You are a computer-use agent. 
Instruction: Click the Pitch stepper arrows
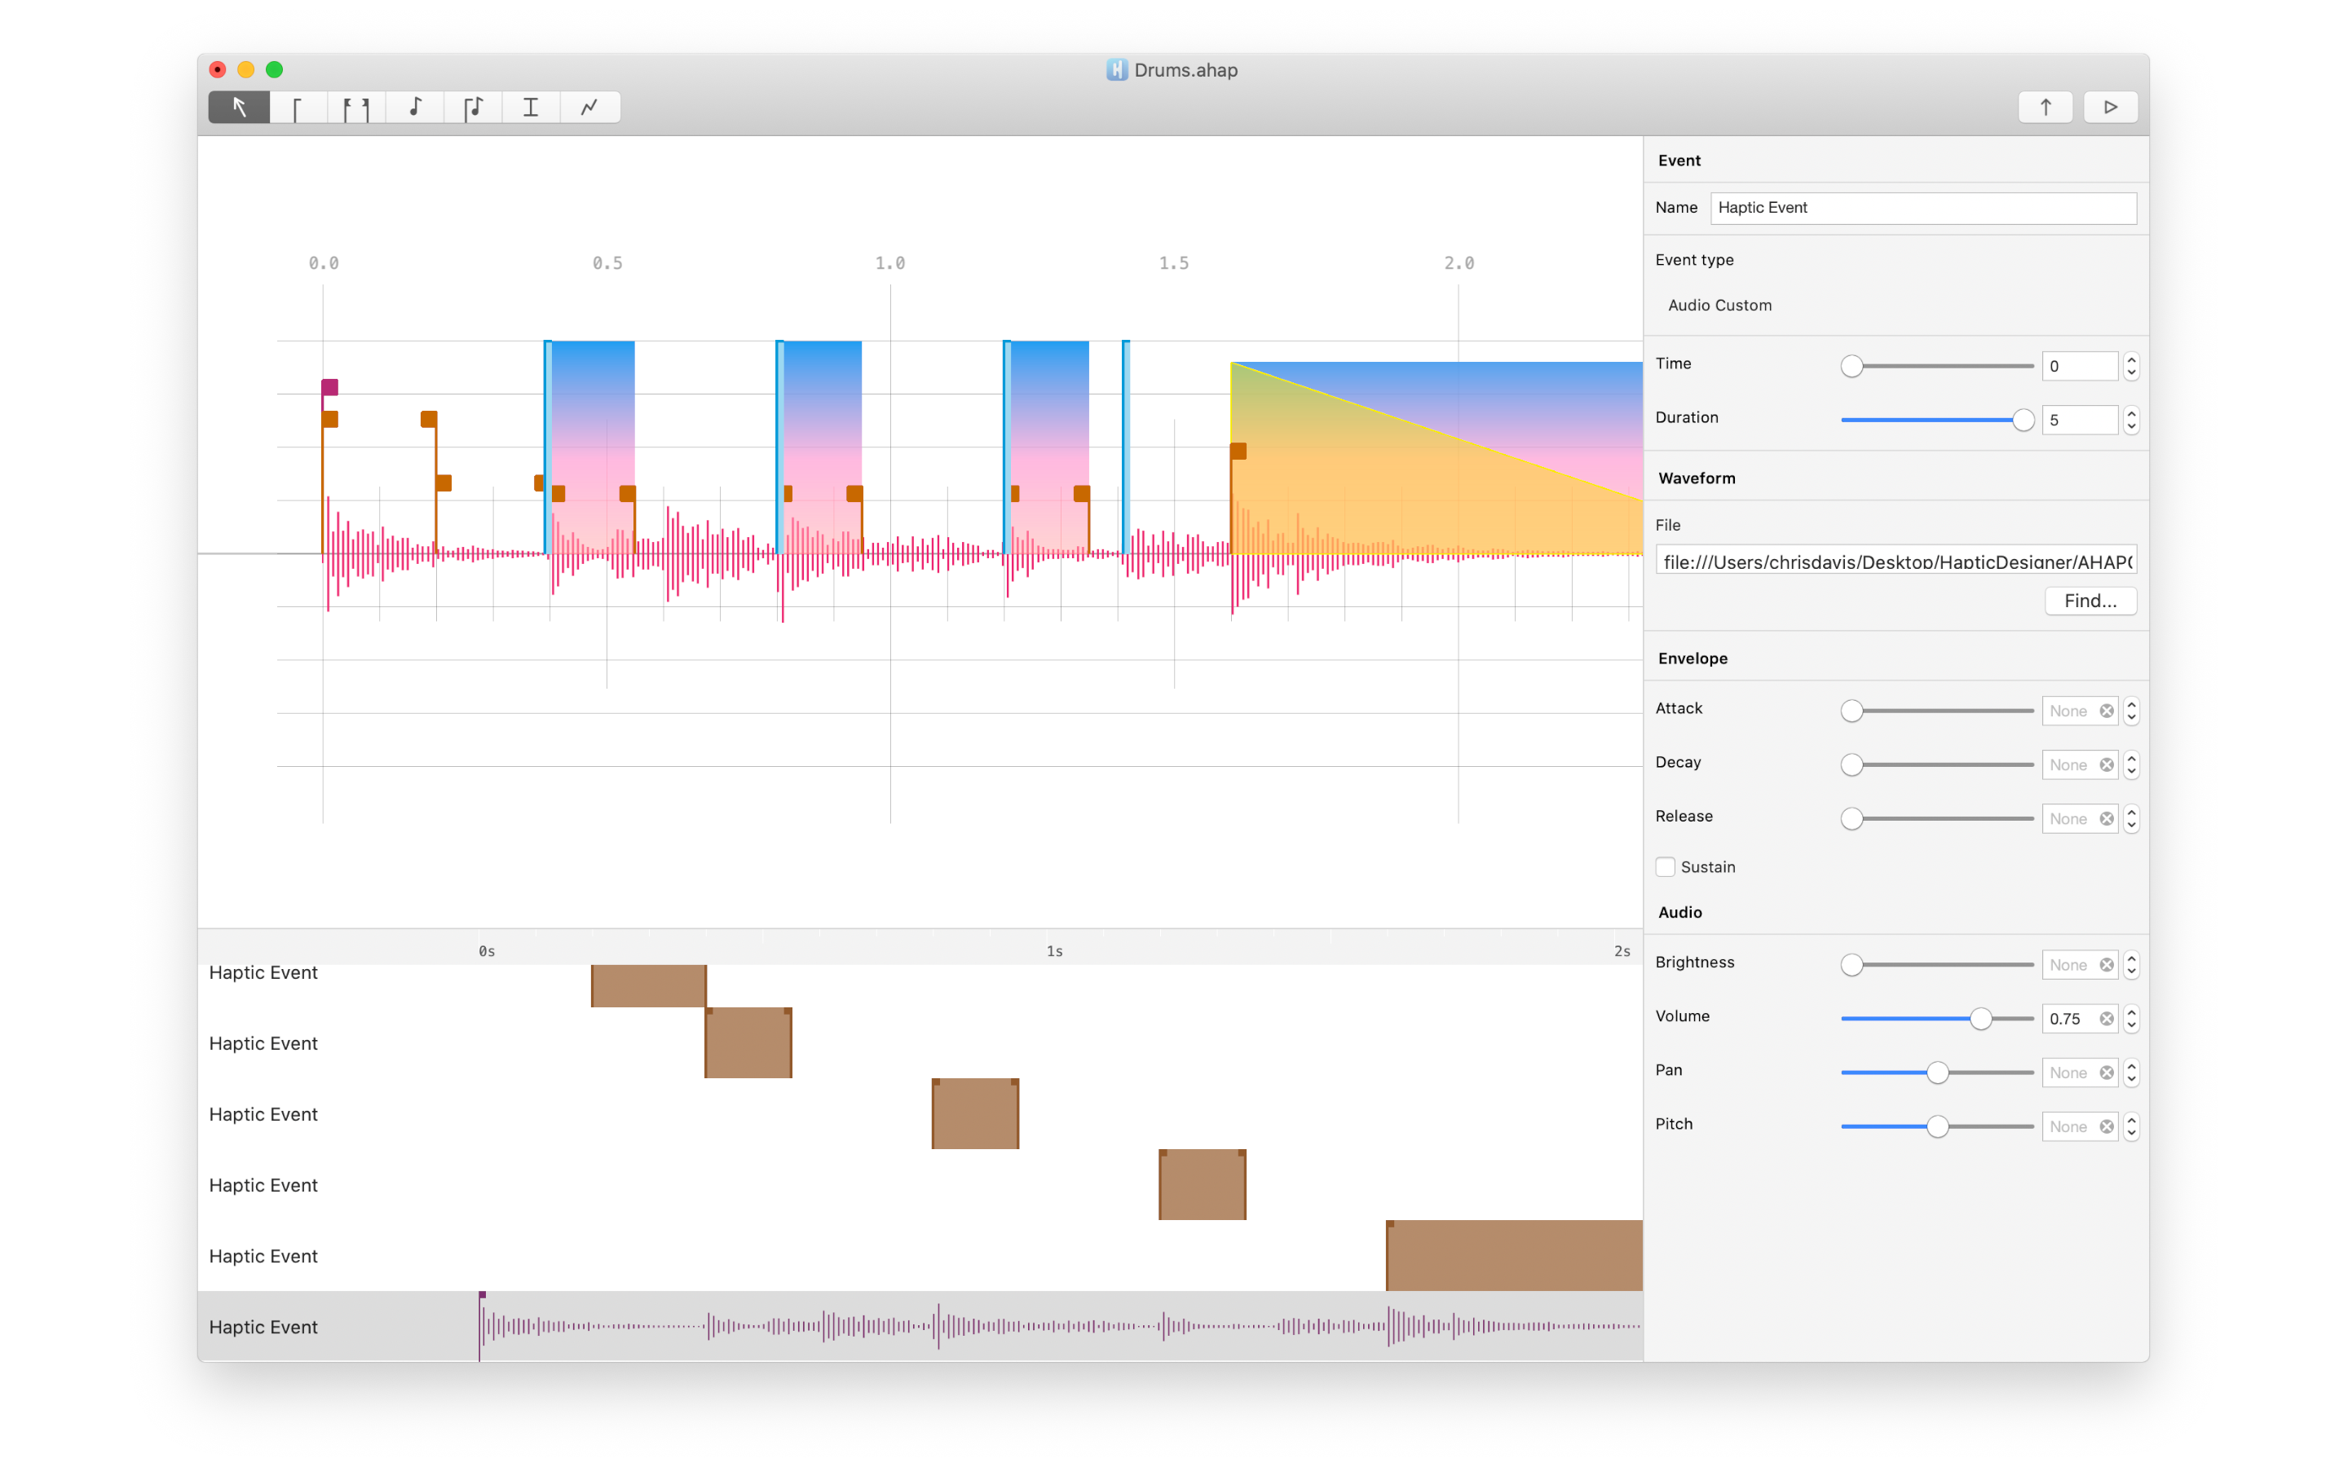click(x=2130, y=1126)
